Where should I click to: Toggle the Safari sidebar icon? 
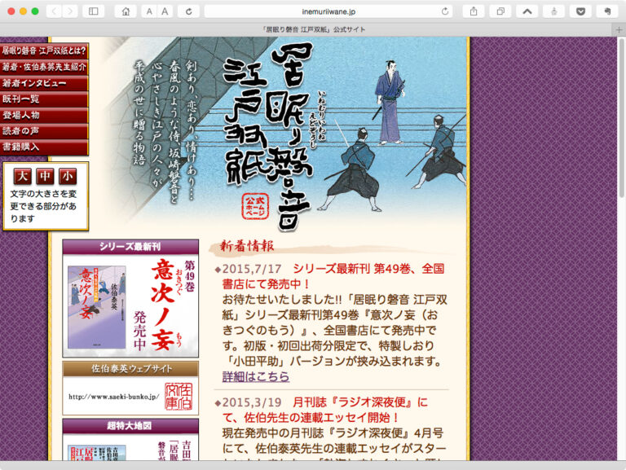[94, 11]
